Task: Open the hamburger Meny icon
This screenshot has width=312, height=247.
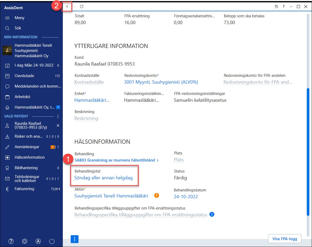Action: click(7, 18)
